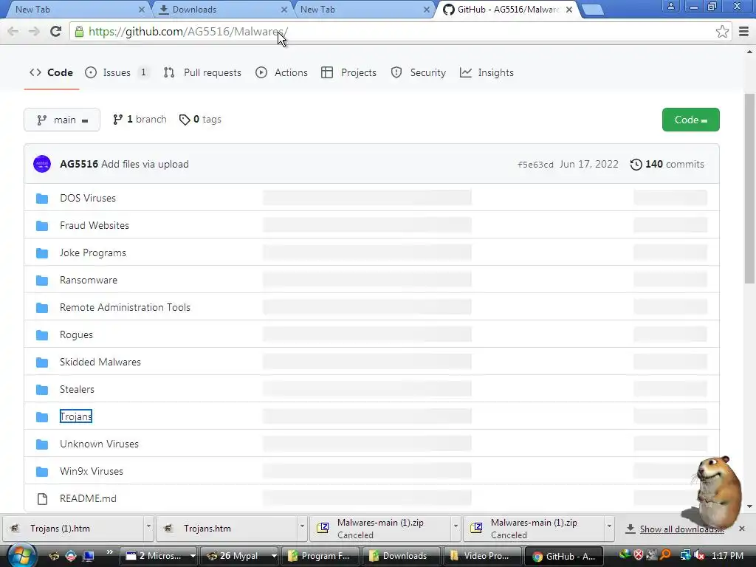Open the 140 commits link
The height and width of the screenshot is (567, 756).
667,165
